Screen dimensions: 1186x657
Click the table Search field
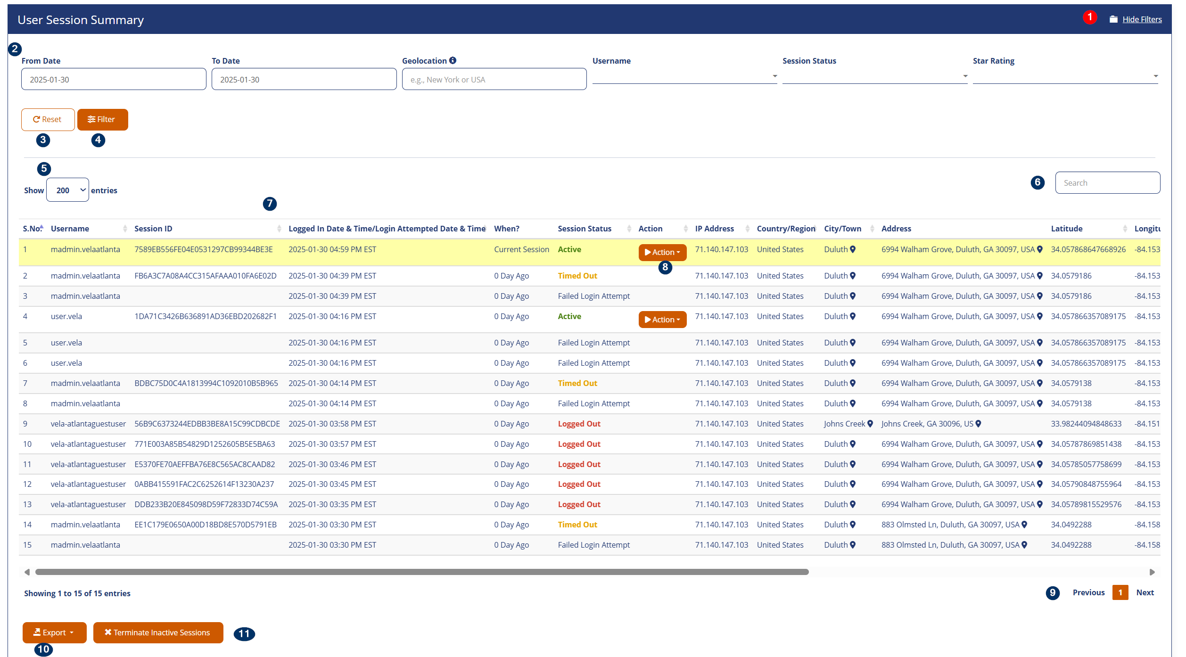(1107, 183)
